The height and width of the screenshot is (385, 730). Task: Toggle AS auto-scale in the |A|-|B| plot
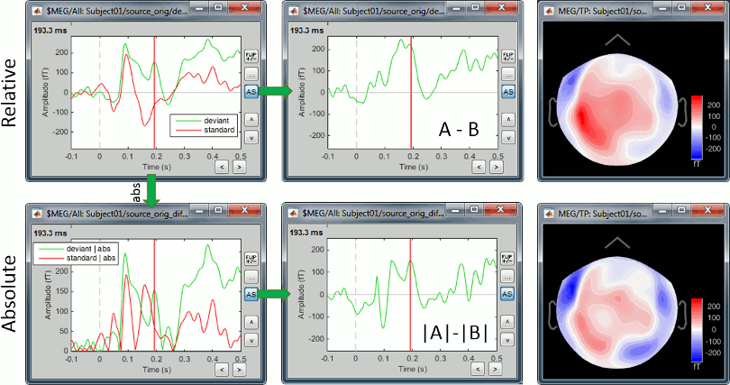point(508,294)
